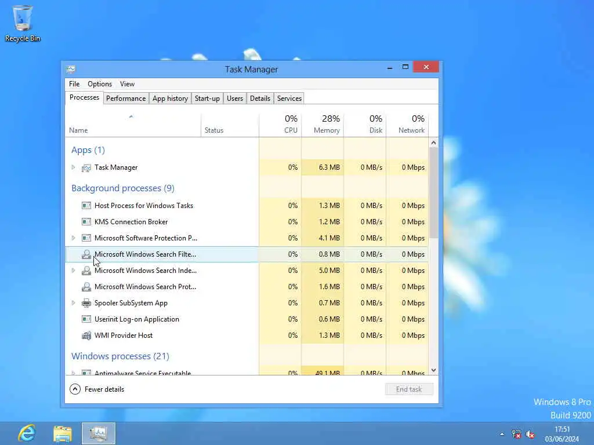Viewport: 594px width, 445px height.
Task: Click the Task Manager title bar icon
Action: click(71, 69)
